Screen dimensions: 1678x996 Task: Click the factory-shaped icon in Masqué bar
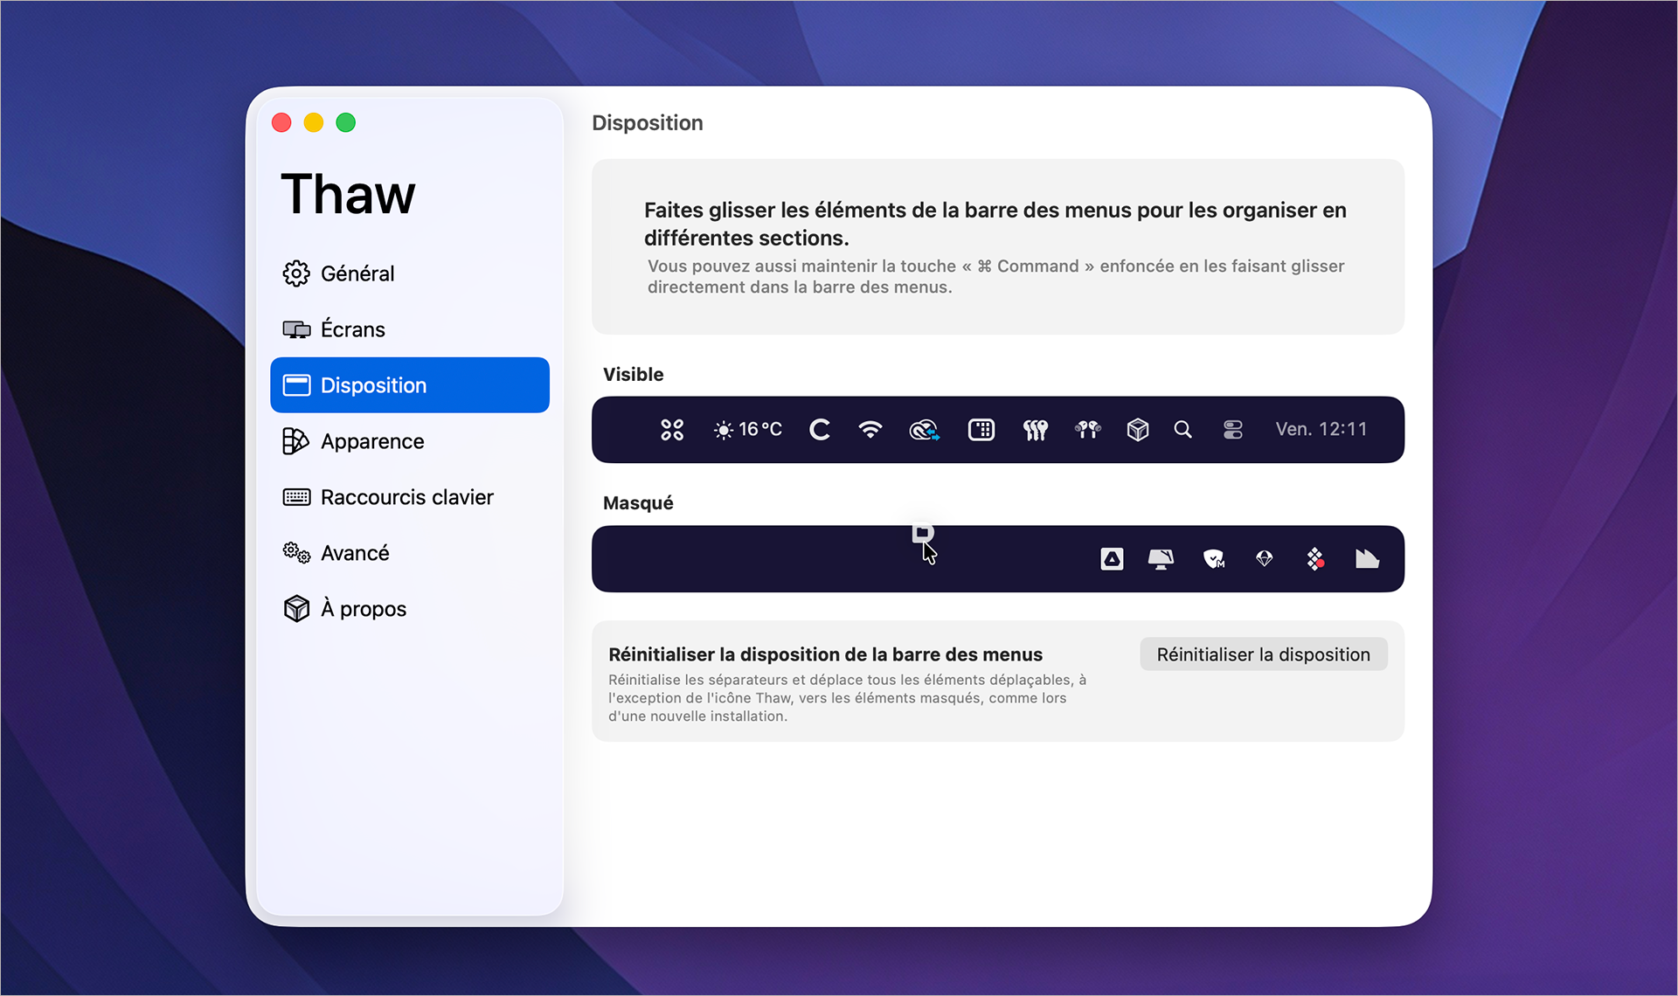(x=1367, y=559)
